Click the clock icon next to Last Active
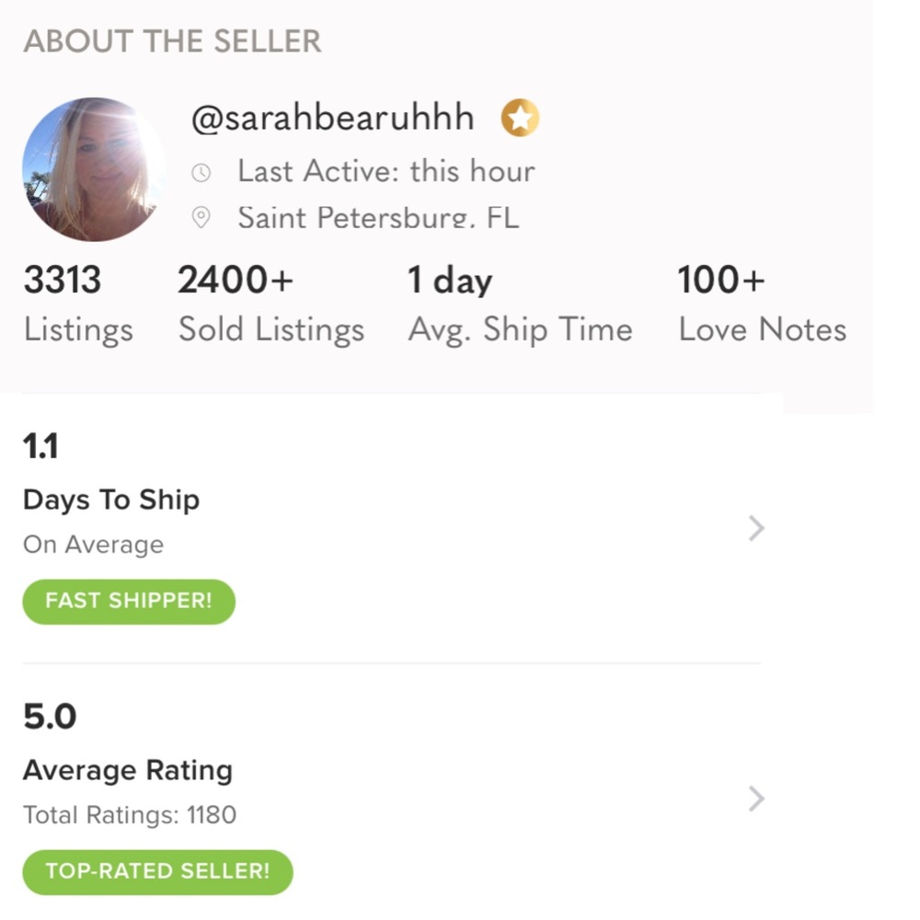920x920 pixels. [201, 172]
